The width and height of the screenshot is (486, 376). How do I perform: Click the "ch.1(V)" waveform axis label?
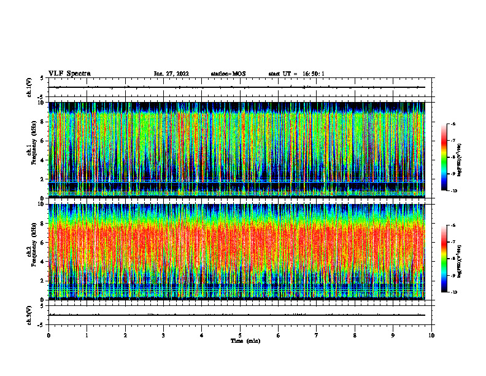pos(29,87)
